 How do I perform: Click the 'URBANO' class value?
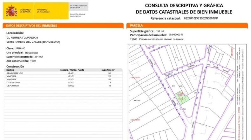click(20, 48)
